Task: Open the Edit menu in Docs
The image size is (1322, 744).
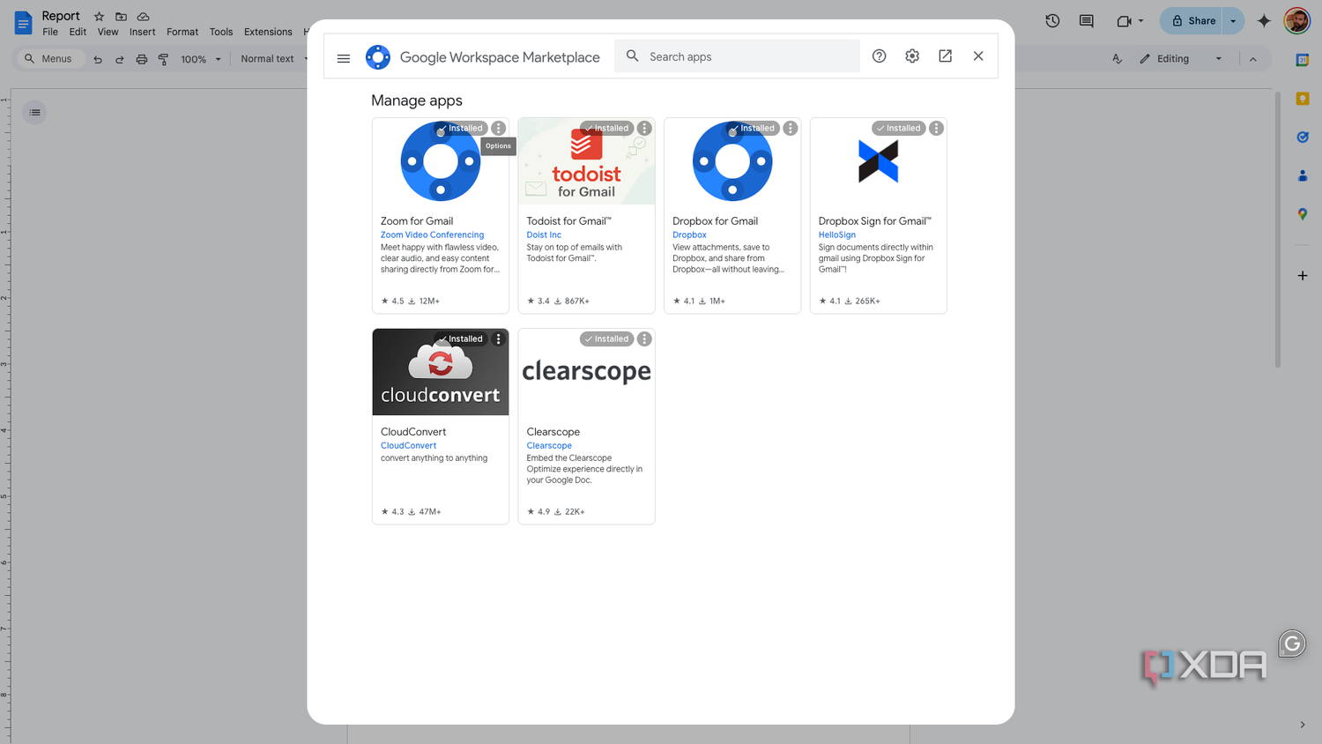Action: coord(78,32)
